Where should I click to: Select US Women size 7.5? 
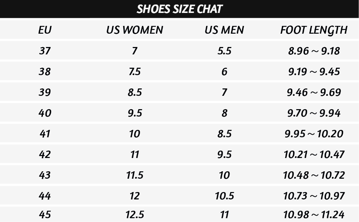(x=134, y=71)
